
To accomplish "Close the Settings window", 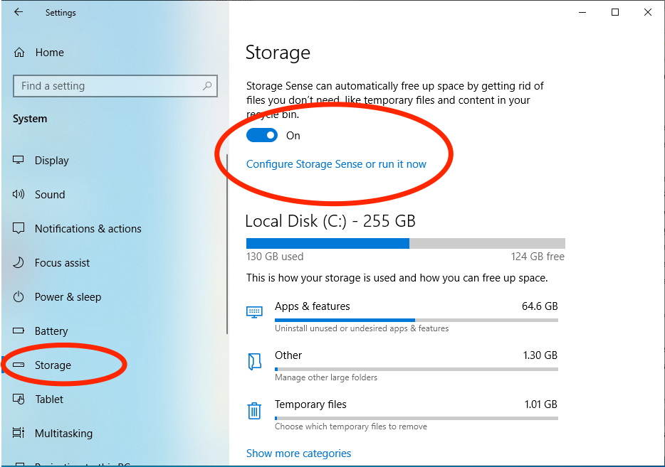I will 648,12.
